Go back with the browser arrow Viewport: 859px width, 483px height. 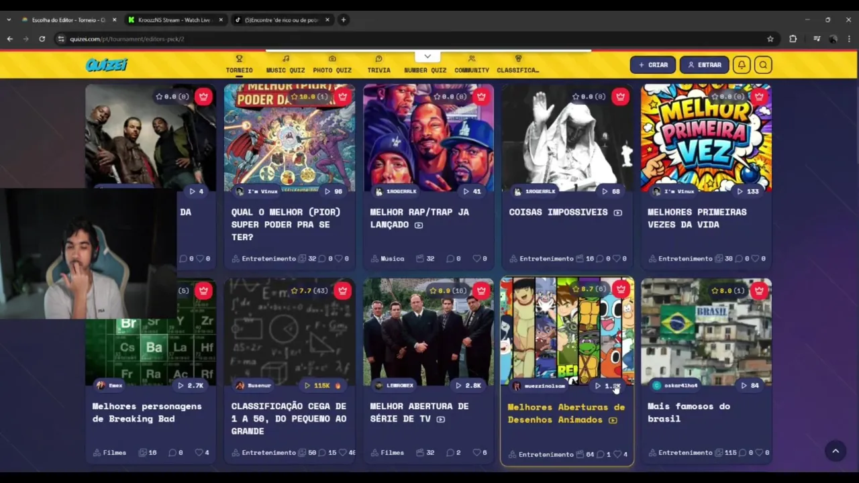point(10,39)
